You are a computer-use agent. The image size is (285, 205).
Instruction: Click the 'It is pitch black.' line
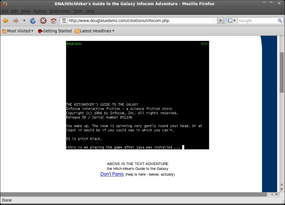[x=84, y=139]
